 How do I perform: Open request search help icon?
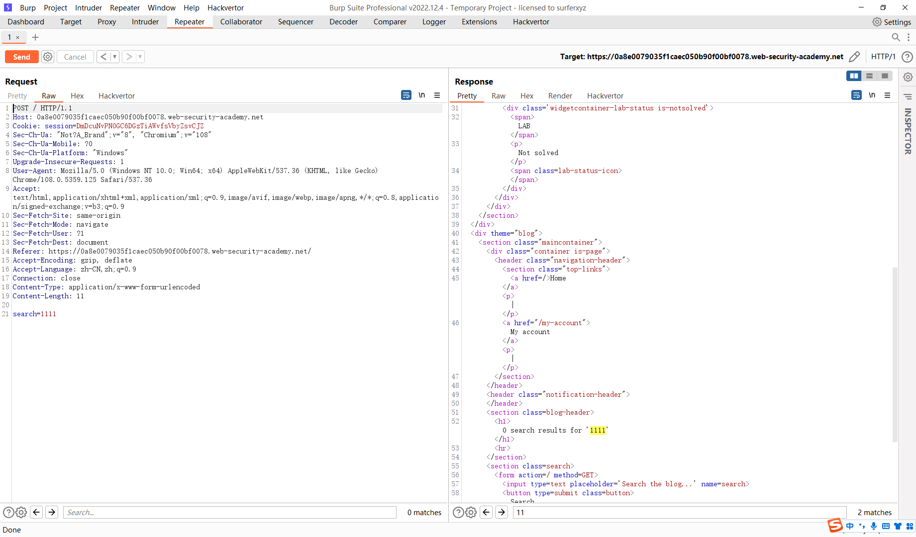tap(8, 512)
